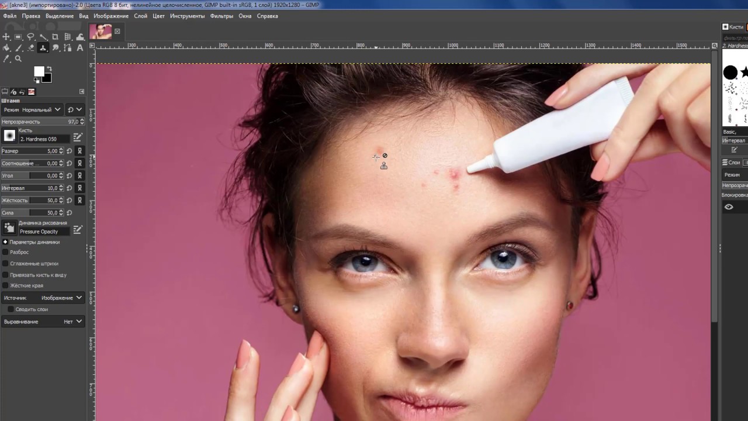Open the Фильтры menu
Viewport: 748px width, 421px height.
point(222,16)
